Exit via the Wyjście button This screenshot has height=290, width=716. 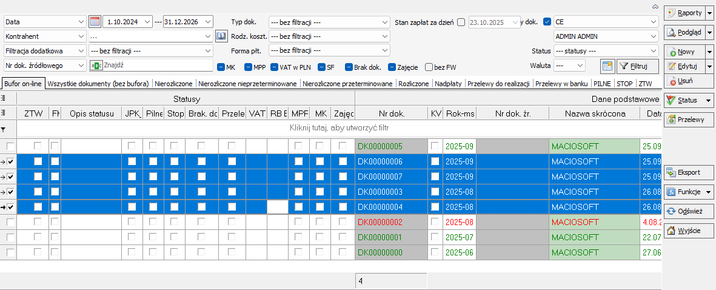pos(689,230)
